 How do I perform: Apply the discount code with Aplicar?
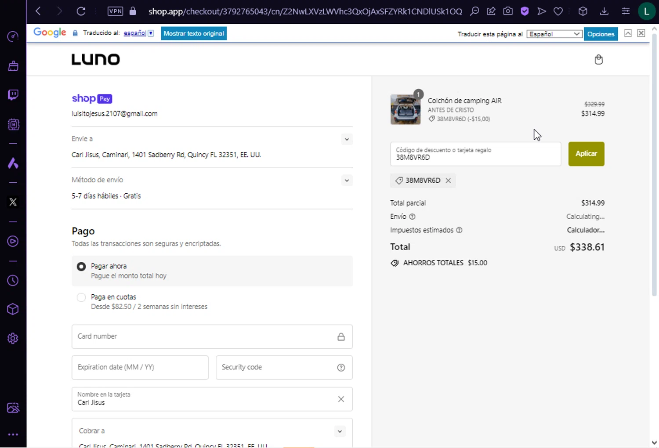point(586,154)
